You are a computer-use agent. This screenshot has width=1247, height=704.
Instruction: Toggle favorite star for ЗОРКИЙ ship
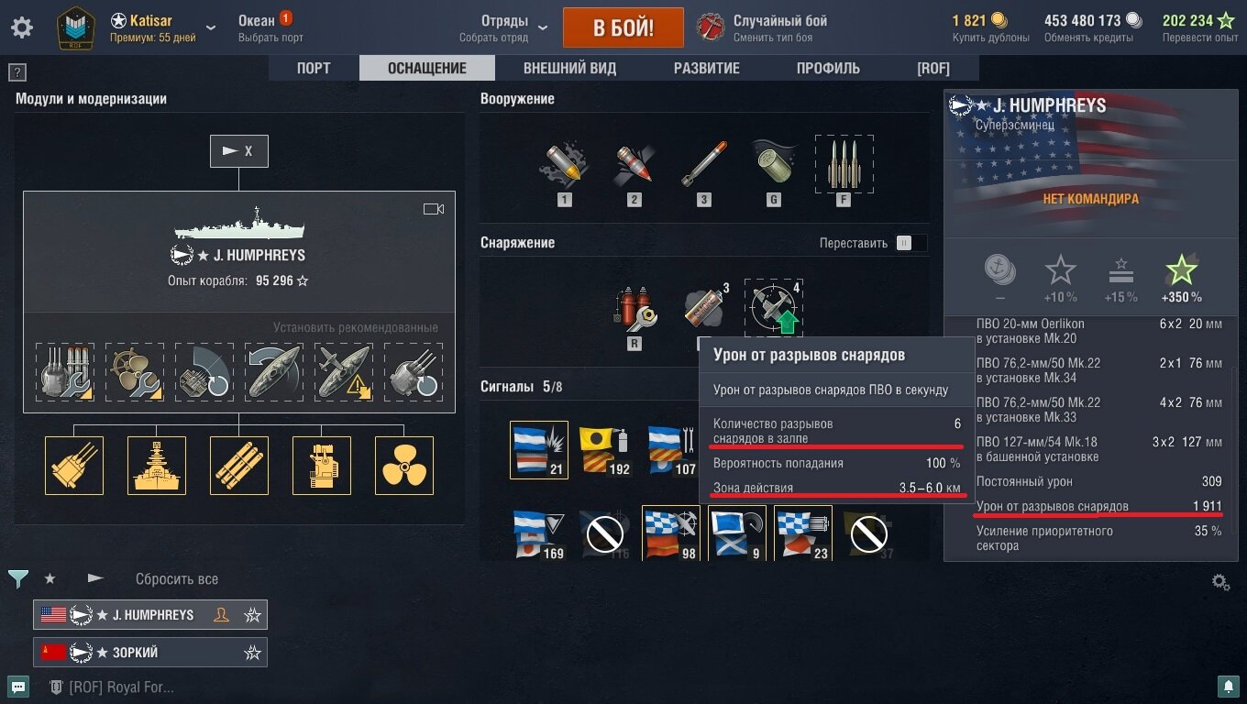[x=252, y=653]
